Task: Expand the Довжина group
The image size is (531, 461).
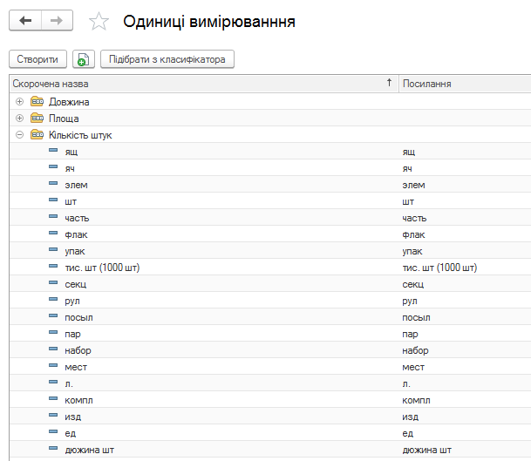Action: pos(19,102)
